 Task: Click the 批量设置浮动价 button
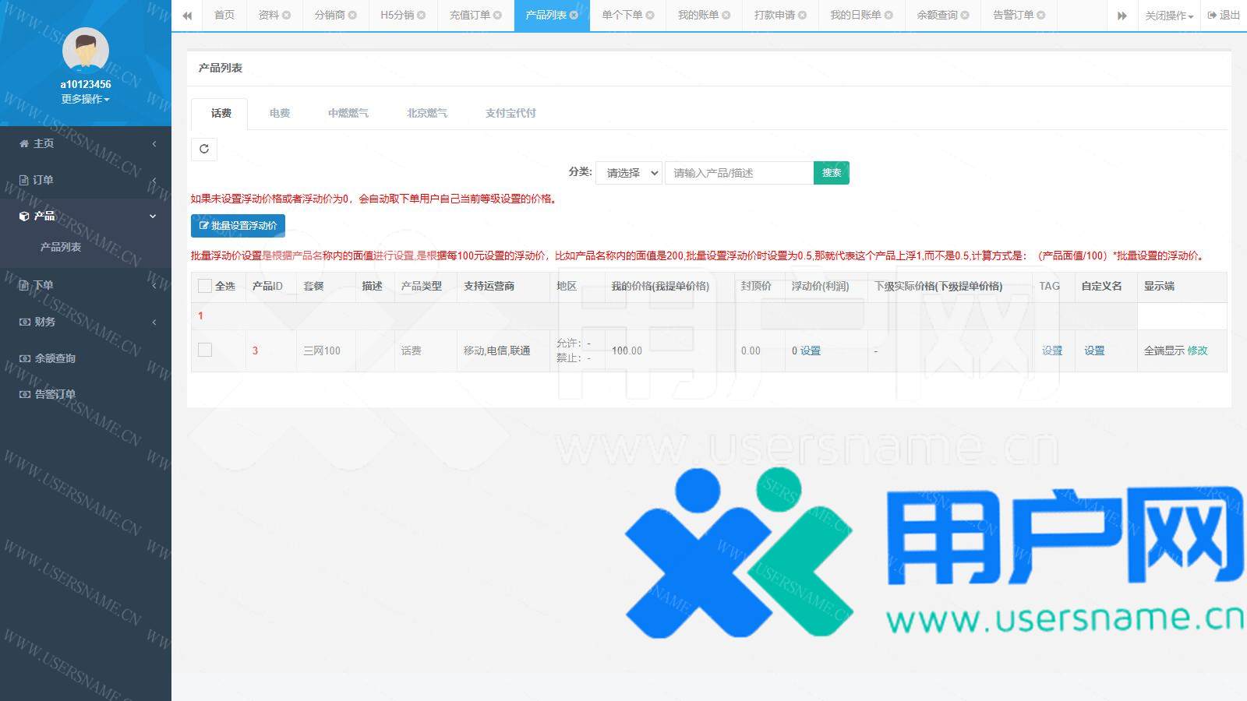click(x=238, y=225)
